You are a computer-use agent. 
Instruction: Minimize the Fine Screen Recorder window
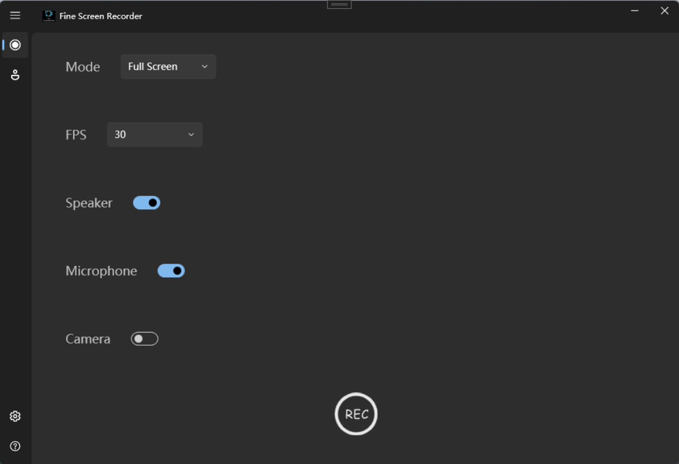click(635, 11)
